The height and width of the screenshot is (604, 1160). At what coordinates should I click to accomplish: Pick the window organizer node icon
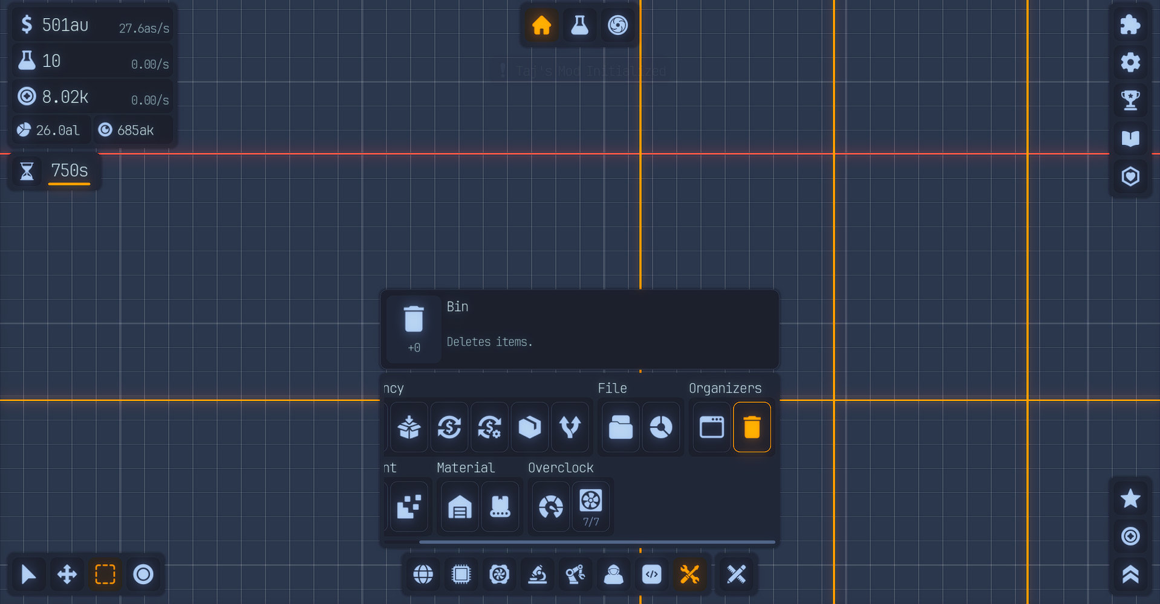(711, 427)
